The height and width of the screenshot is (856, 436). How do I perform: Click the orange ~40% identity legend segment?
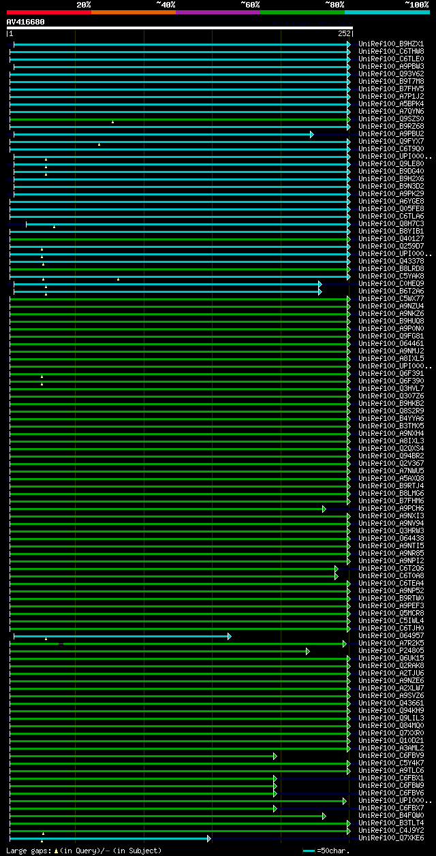[x=134, y=12]
